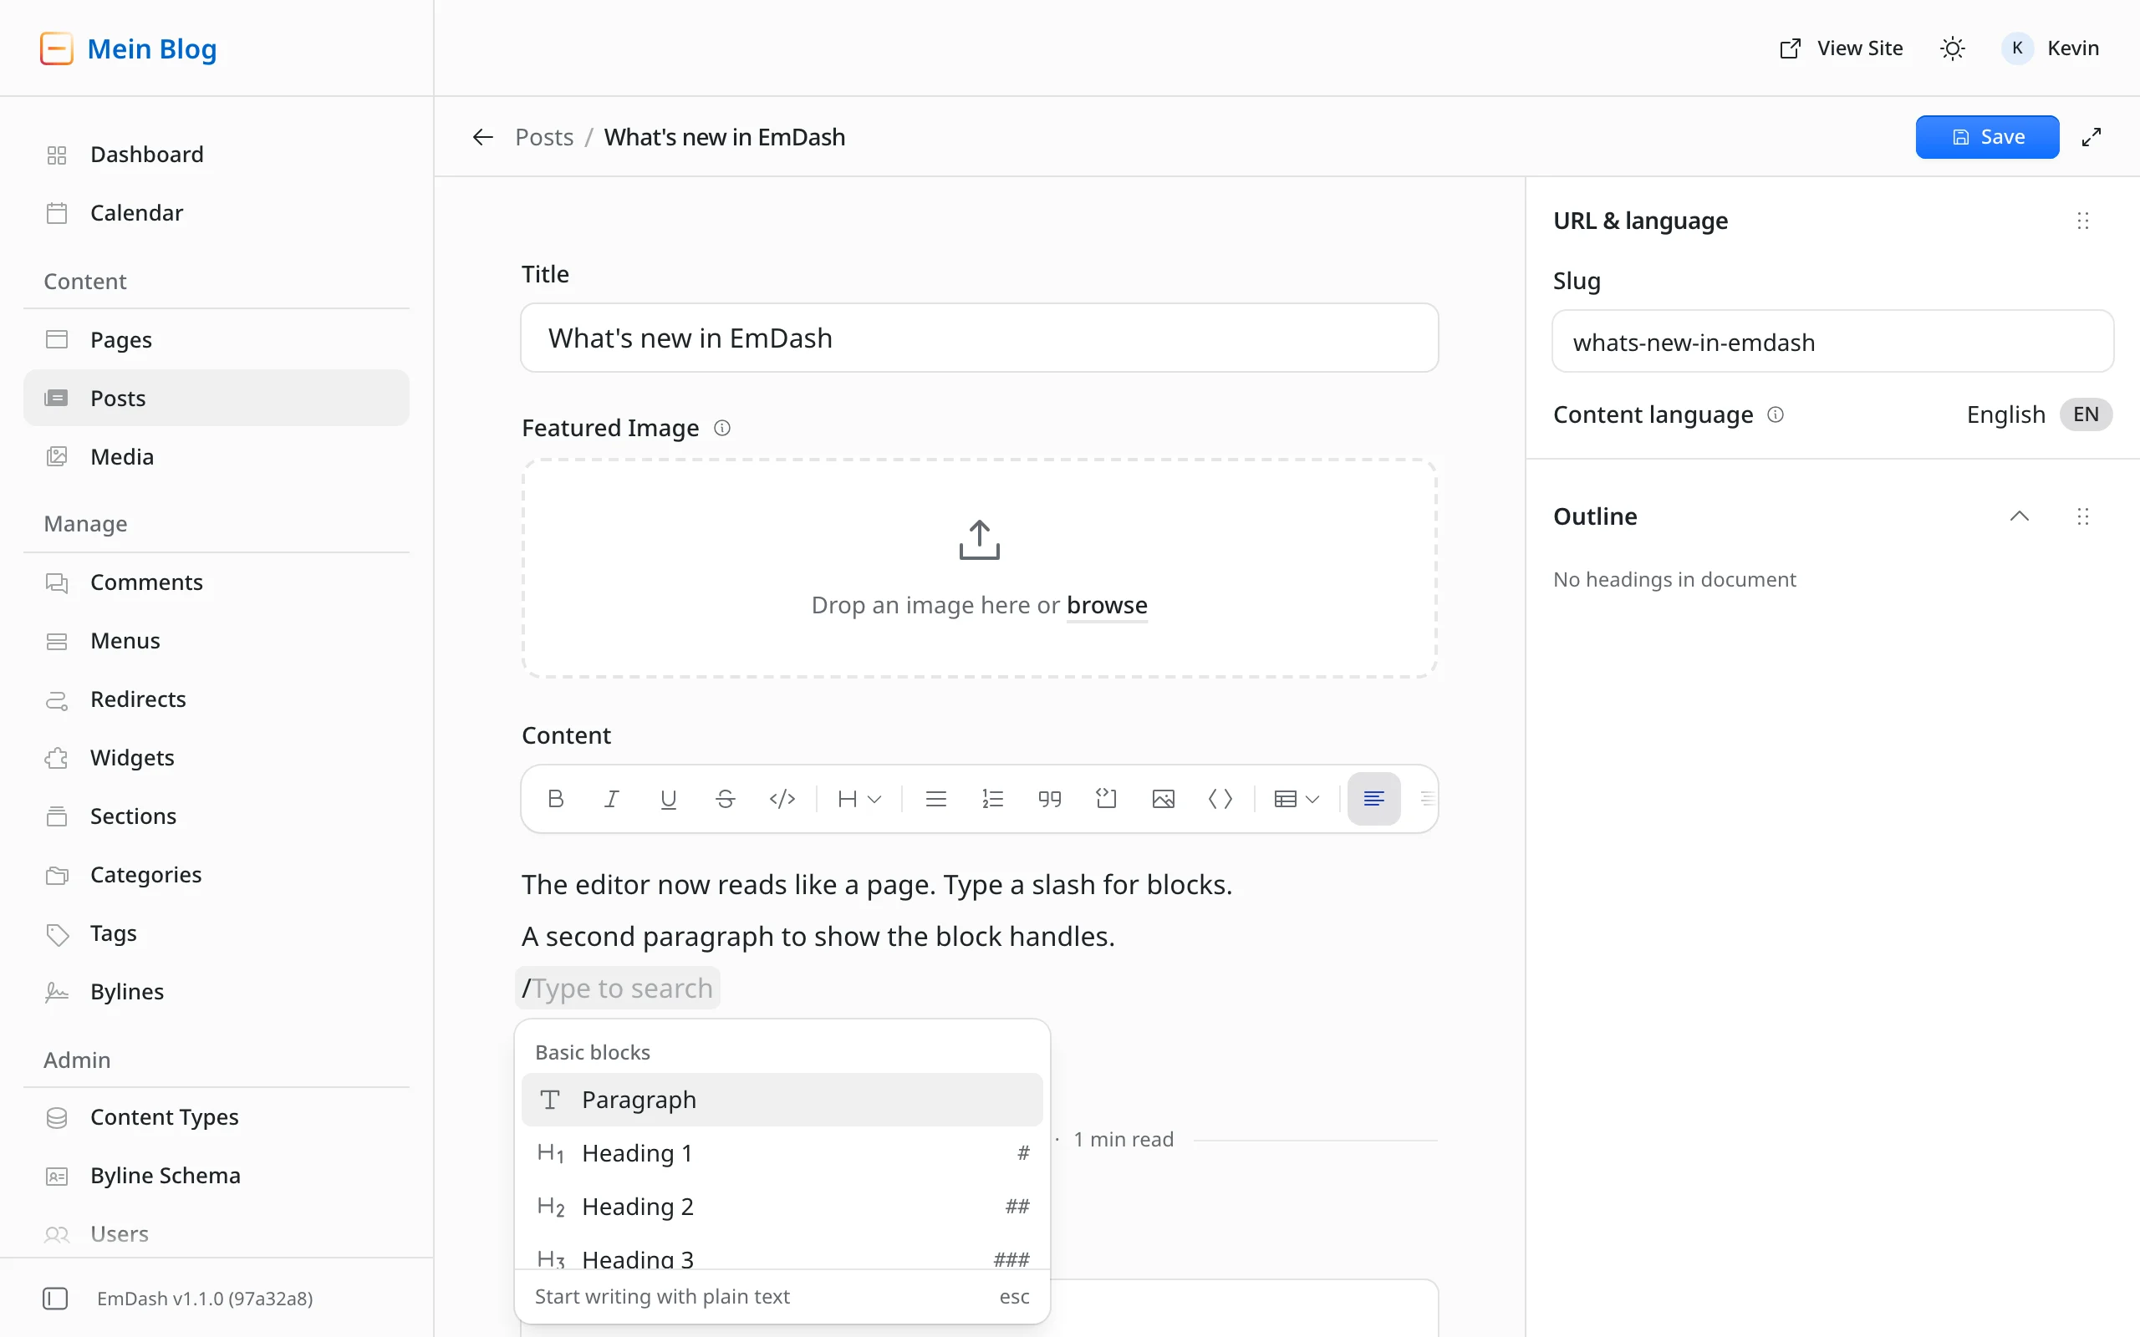Open View Site link
The image size is (2140, 1337).
pos(1841,48)
